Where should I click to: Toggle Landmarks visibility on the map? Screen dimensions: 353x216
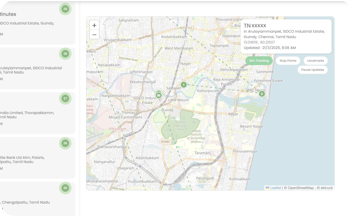coord(315,61)
